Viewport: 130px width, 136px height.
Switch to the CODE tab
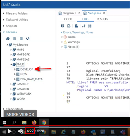pos(68,19)
